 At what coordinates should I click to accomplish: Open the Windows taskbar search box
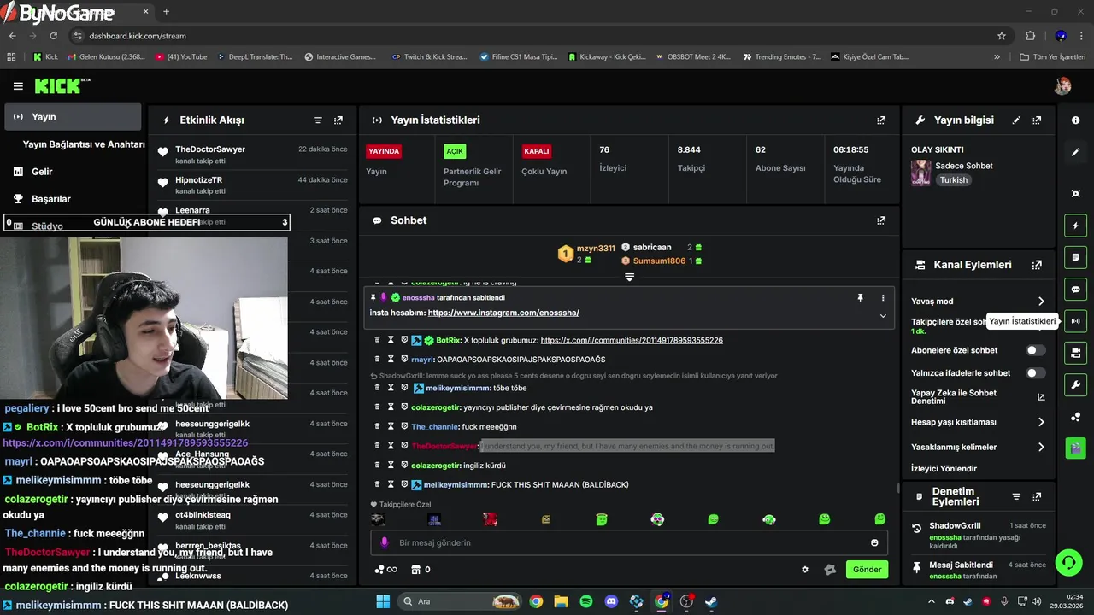pyautogui.click(x=460, y=601)
